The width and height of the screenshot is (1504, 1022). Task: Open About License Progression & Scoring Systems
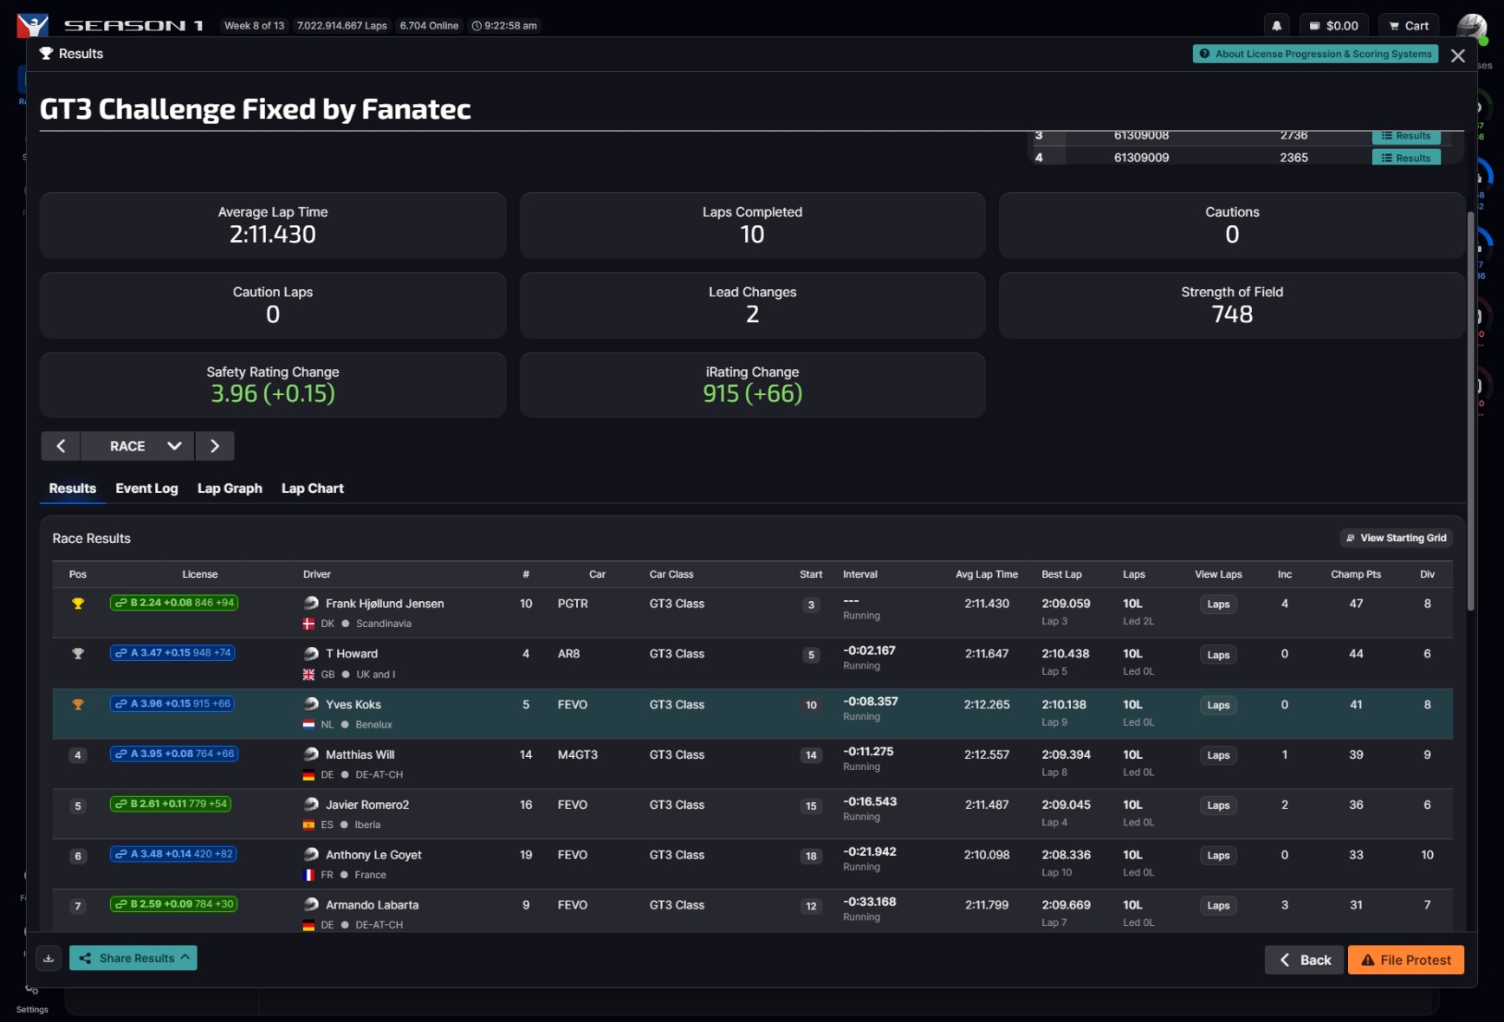1314,54
